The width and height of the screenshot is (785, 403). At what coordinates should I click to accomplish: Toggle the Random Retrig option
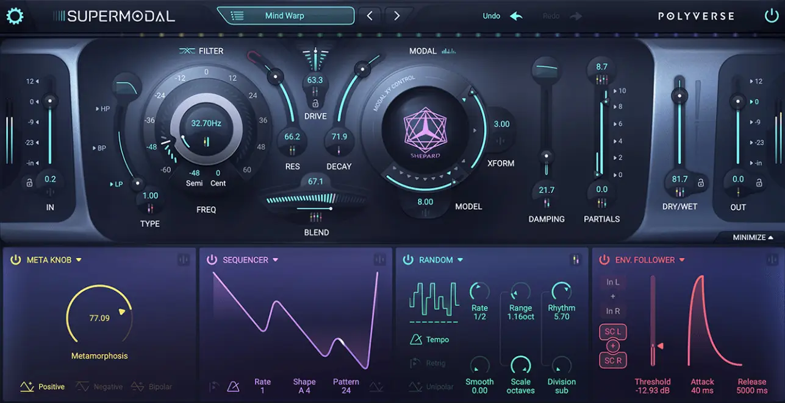click(x=427, y=363)
